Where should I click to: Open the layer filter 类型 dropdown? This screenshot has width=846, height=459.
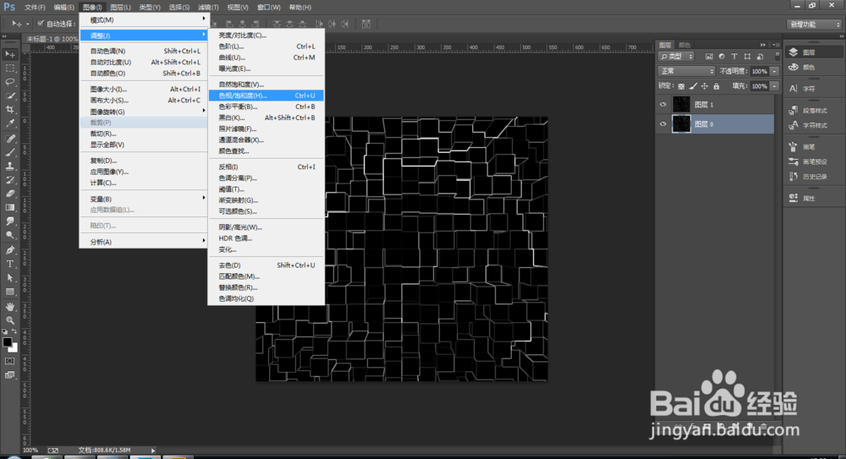tap(677, 57)
